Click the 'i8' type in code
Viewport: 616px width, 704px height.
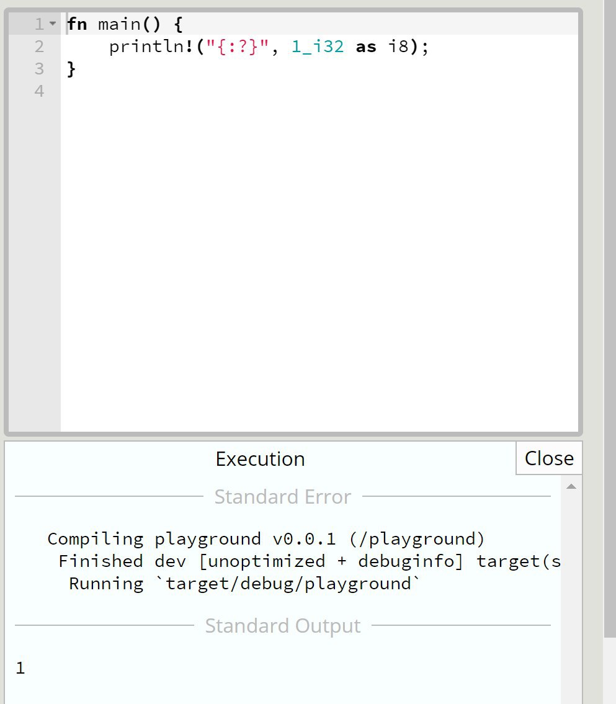398,47
